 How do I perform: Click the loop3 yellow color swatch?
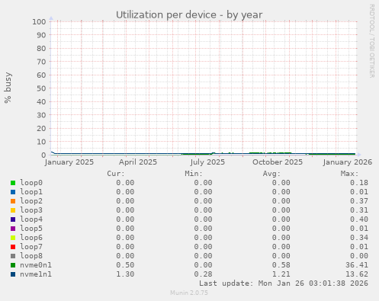pos(13,210)
